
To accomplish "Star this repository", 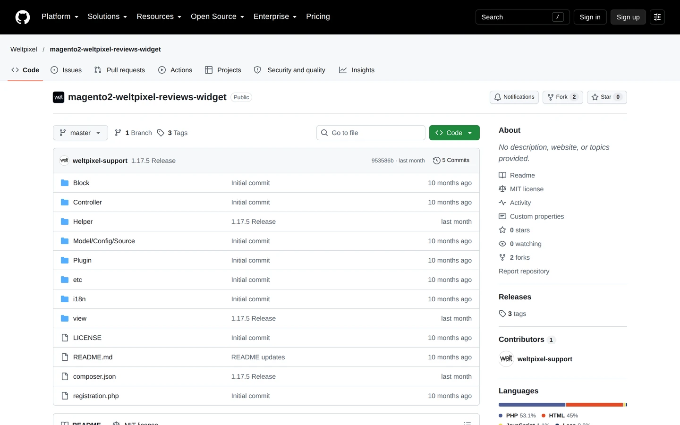I will (x=607, y=97).
